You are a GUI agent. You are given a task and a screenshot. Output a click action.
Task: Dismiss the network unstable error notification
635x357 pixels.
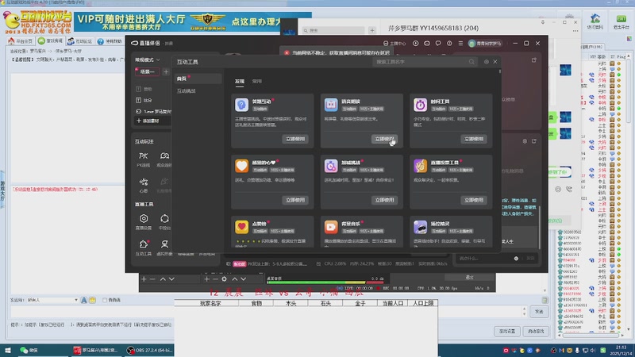(287, 53)
